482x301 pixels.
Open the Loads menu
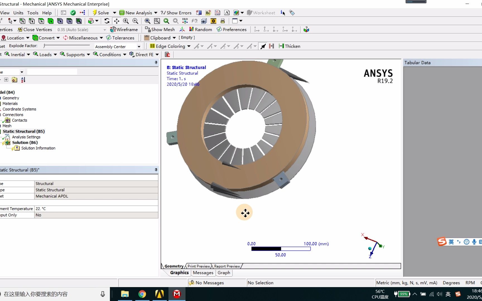coord(45,55)
